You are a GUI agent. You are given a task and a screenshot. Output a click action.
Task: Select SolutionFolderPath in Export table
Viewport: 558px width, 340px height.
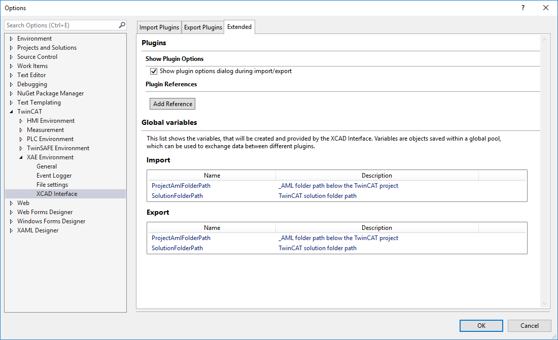tap(177, 248)
